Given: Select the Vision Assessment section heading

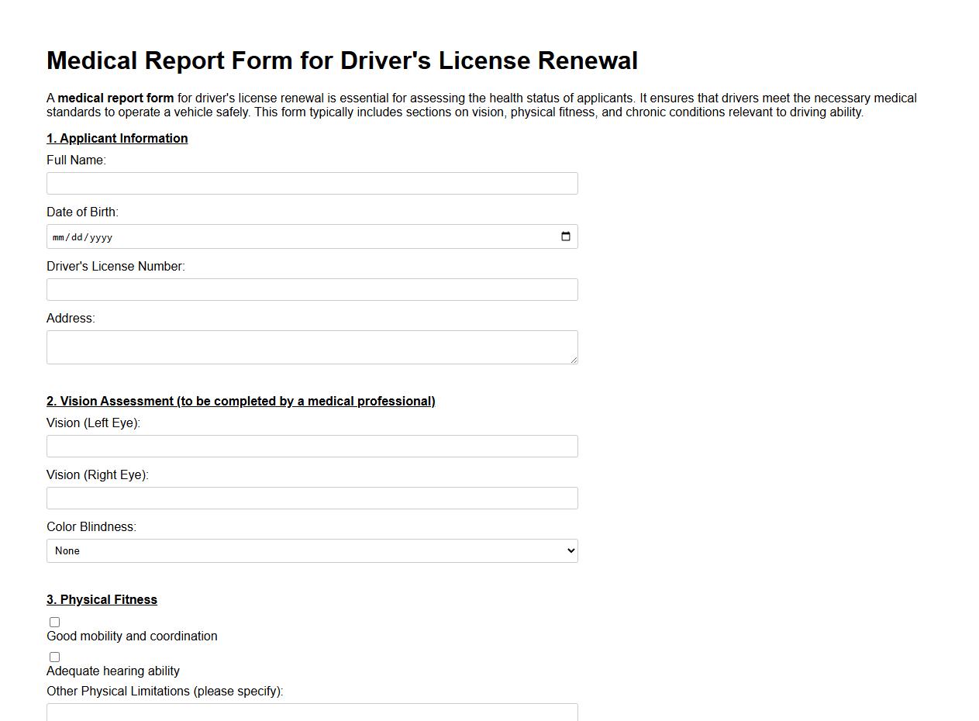Looking at the screenshot, I should point(240,401).
